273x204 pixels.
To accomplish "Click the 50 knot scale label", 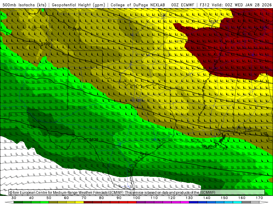I will [49, 198].
